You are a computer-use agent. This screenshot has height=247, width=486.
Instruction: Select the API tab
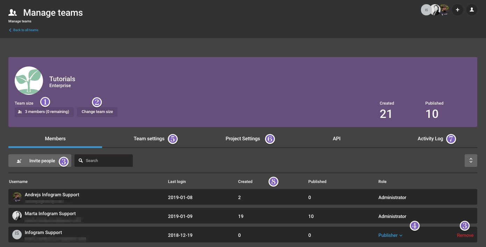click(336, 139)
